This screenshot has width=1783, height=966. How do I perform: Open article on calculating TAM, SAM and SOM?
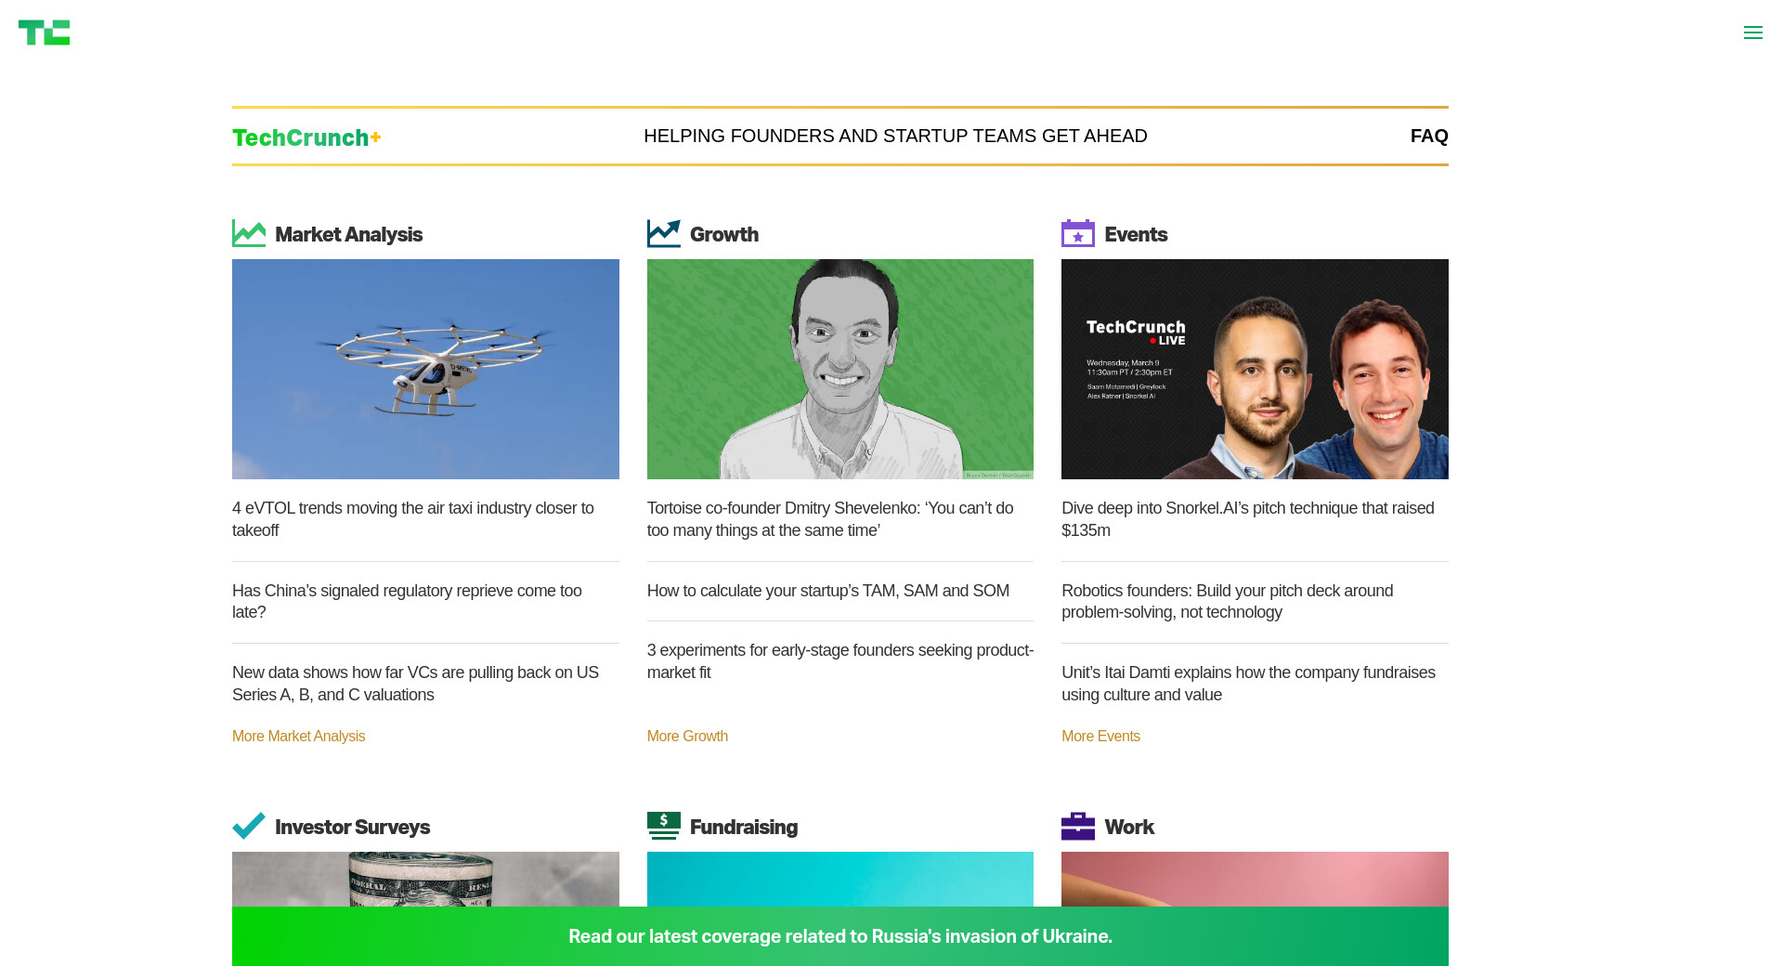[827, 591]
